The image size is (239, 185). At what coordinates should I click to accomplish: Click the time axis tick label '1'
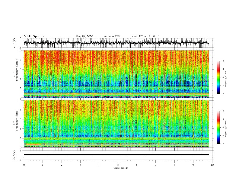coord(43,165)
